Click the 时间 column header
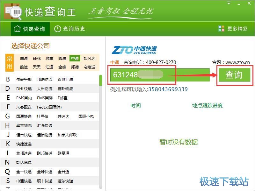Viewport: 255px width, 191px height. [135, 106]
